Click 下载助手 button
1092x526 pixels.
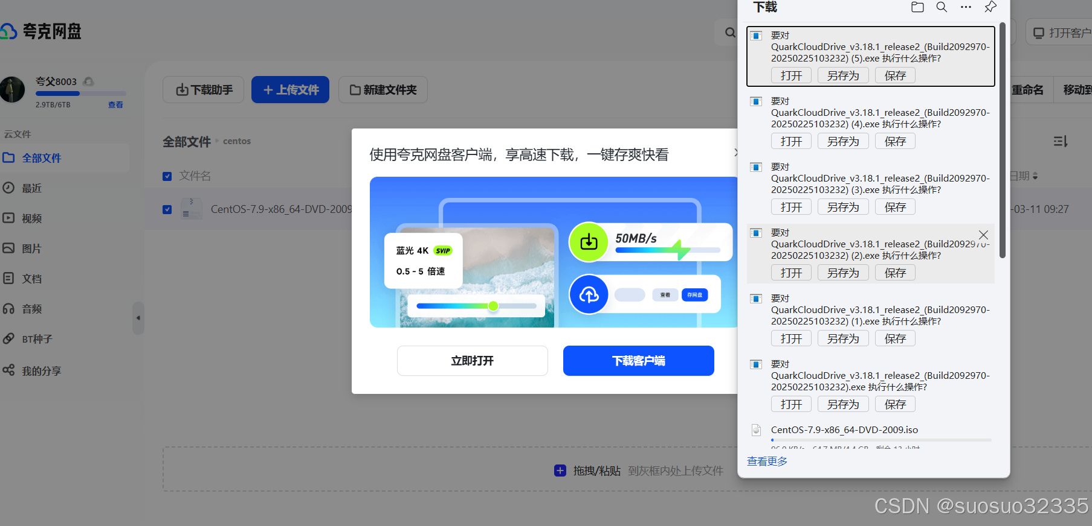tap(204, 90)
